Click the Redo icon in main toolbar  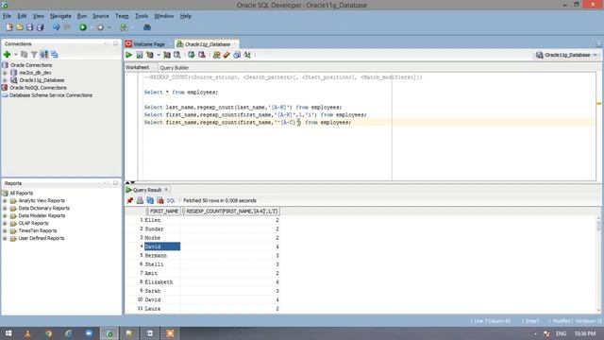(x=67, y=27)
